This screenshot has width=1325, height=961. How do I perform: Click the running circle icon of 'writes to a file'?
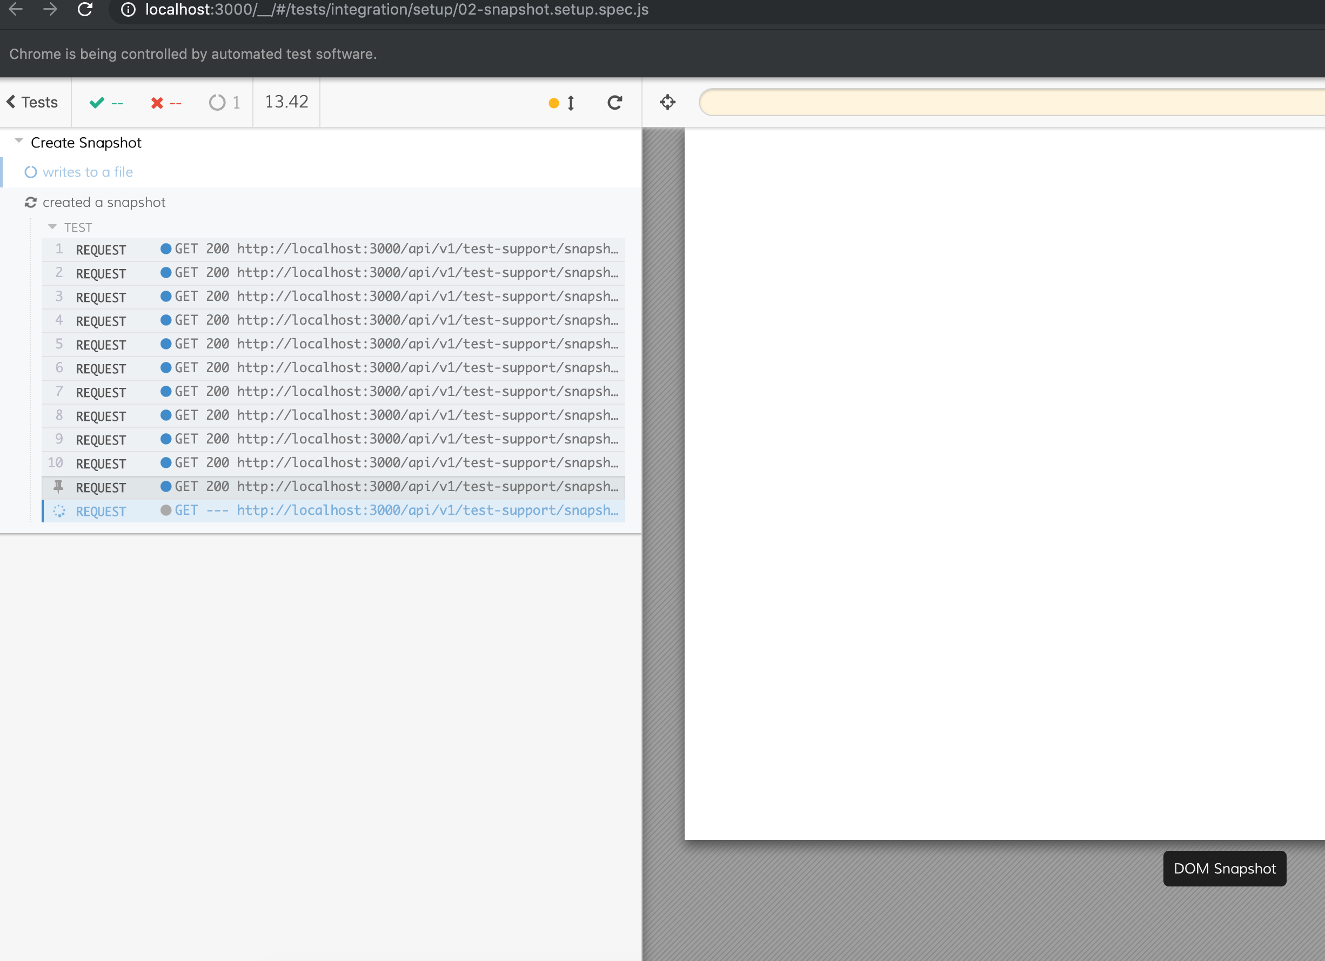[30, 172]
